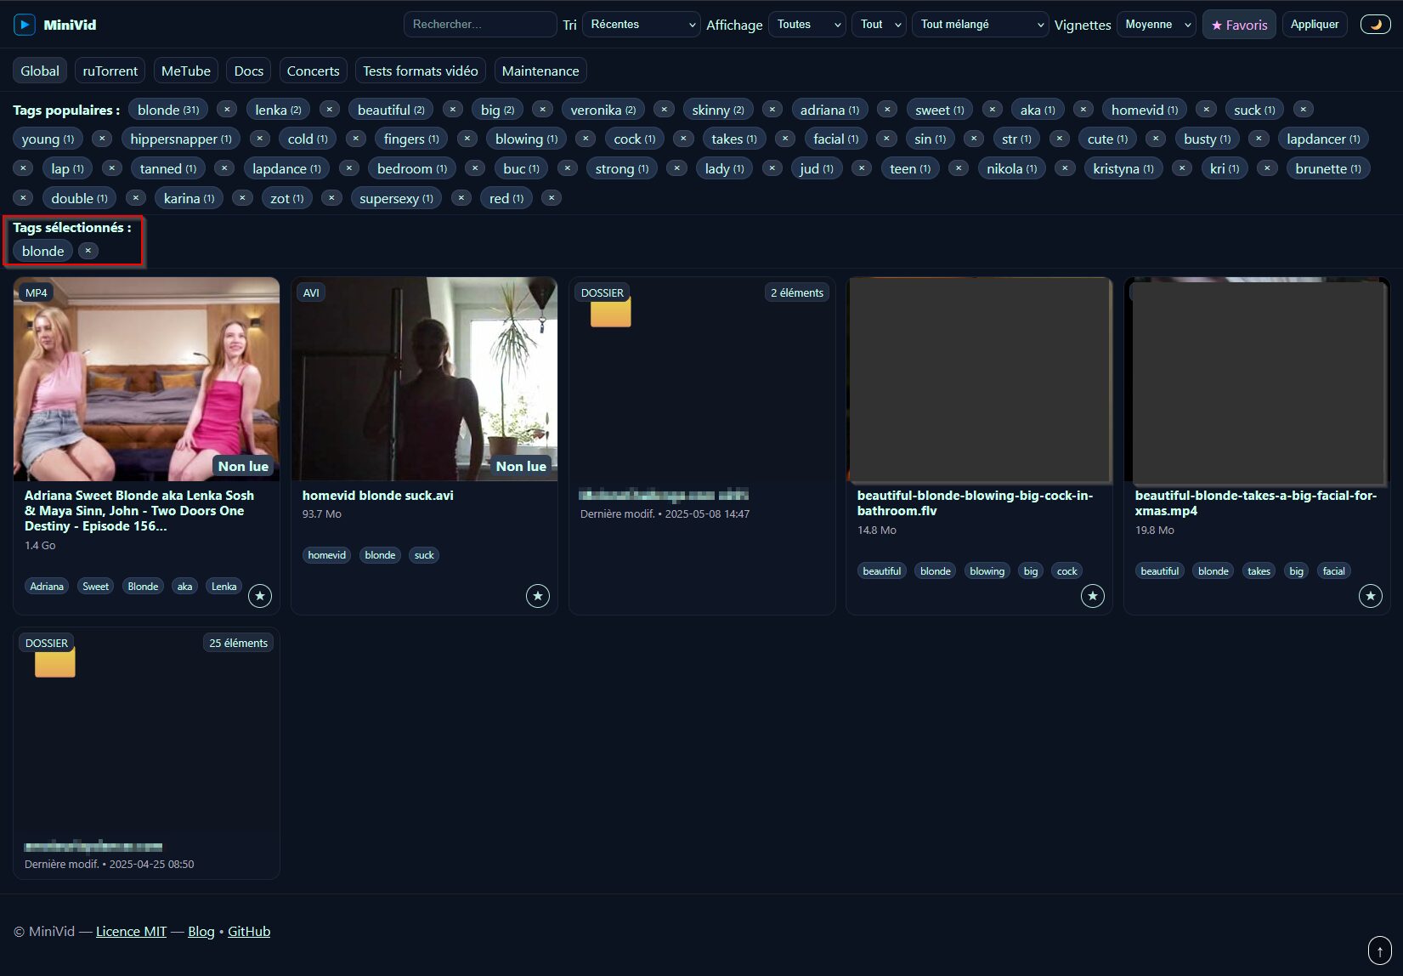Toggle the lenka (2) popular tag
Screen dimensions: 1403x976
278,110
